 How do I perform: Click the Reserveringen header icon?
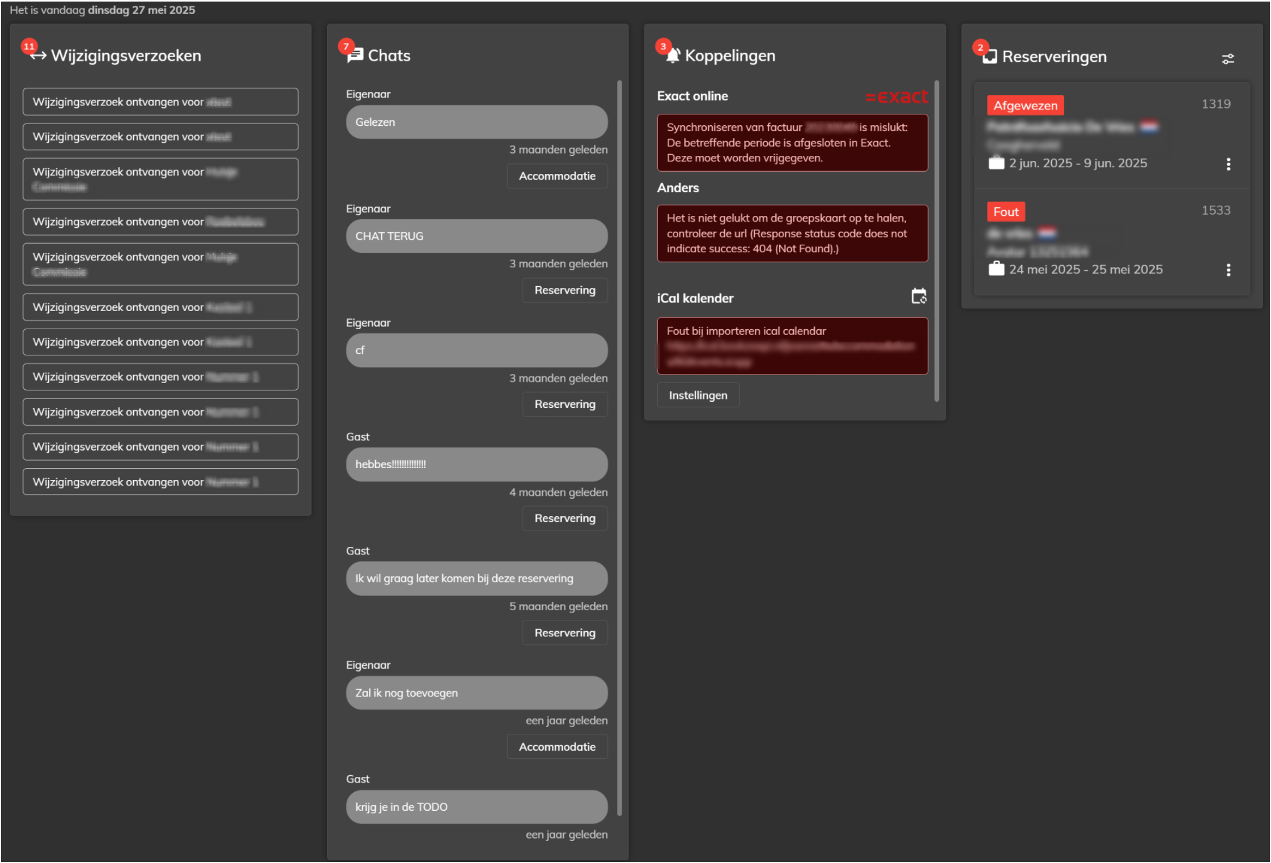(x=989, y=57)
